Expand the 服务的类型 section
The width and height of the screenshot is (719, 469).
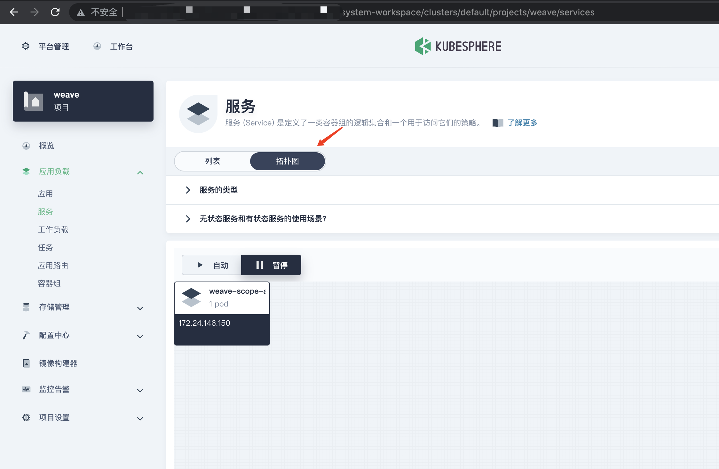point(219,190)
